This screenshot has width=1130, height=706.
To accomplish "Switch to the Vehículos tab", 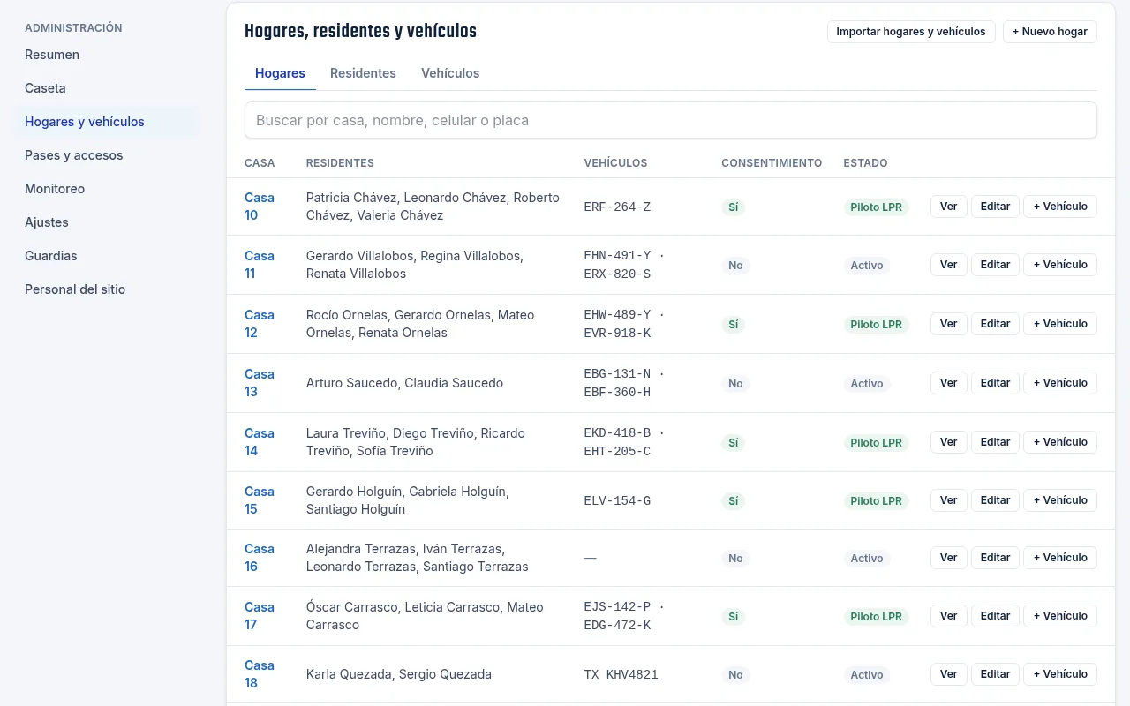I will [x=450, y=73].
